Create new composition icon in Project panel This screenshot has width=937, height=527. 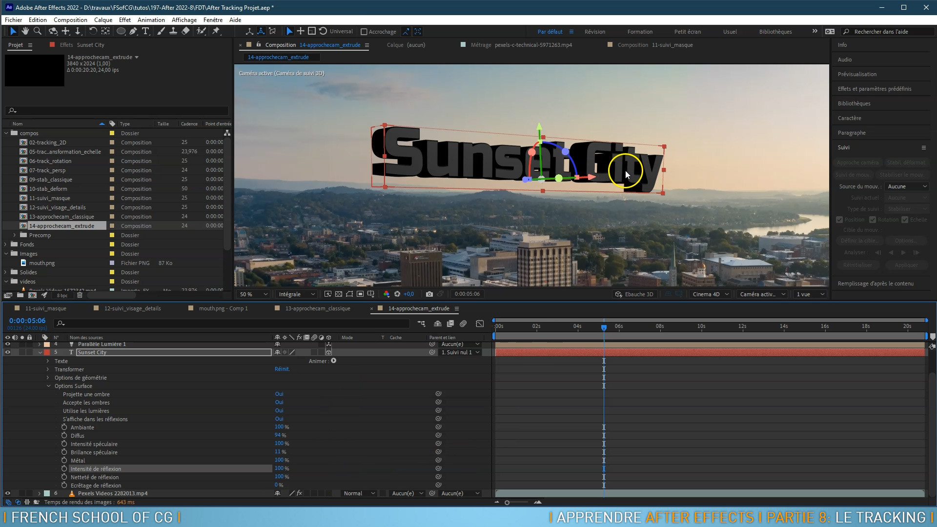pos(32,296)
